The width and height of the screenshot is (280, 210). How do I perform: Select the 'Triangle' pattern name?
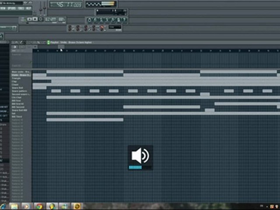(16, 78)
